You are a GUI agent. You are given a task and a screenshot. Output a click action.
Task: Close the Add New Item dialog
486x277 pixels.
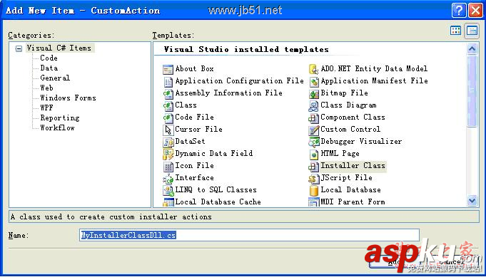475,11
